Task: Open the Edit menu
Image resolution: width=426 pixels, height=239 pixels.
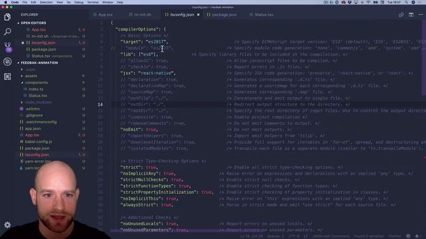Action: click(33, 2)
